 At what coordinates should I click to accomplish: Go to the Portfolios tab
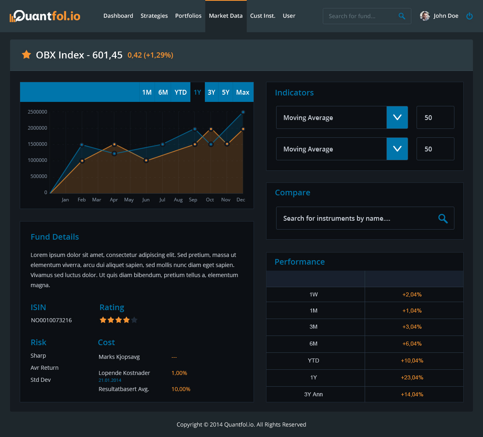[188, 16]
